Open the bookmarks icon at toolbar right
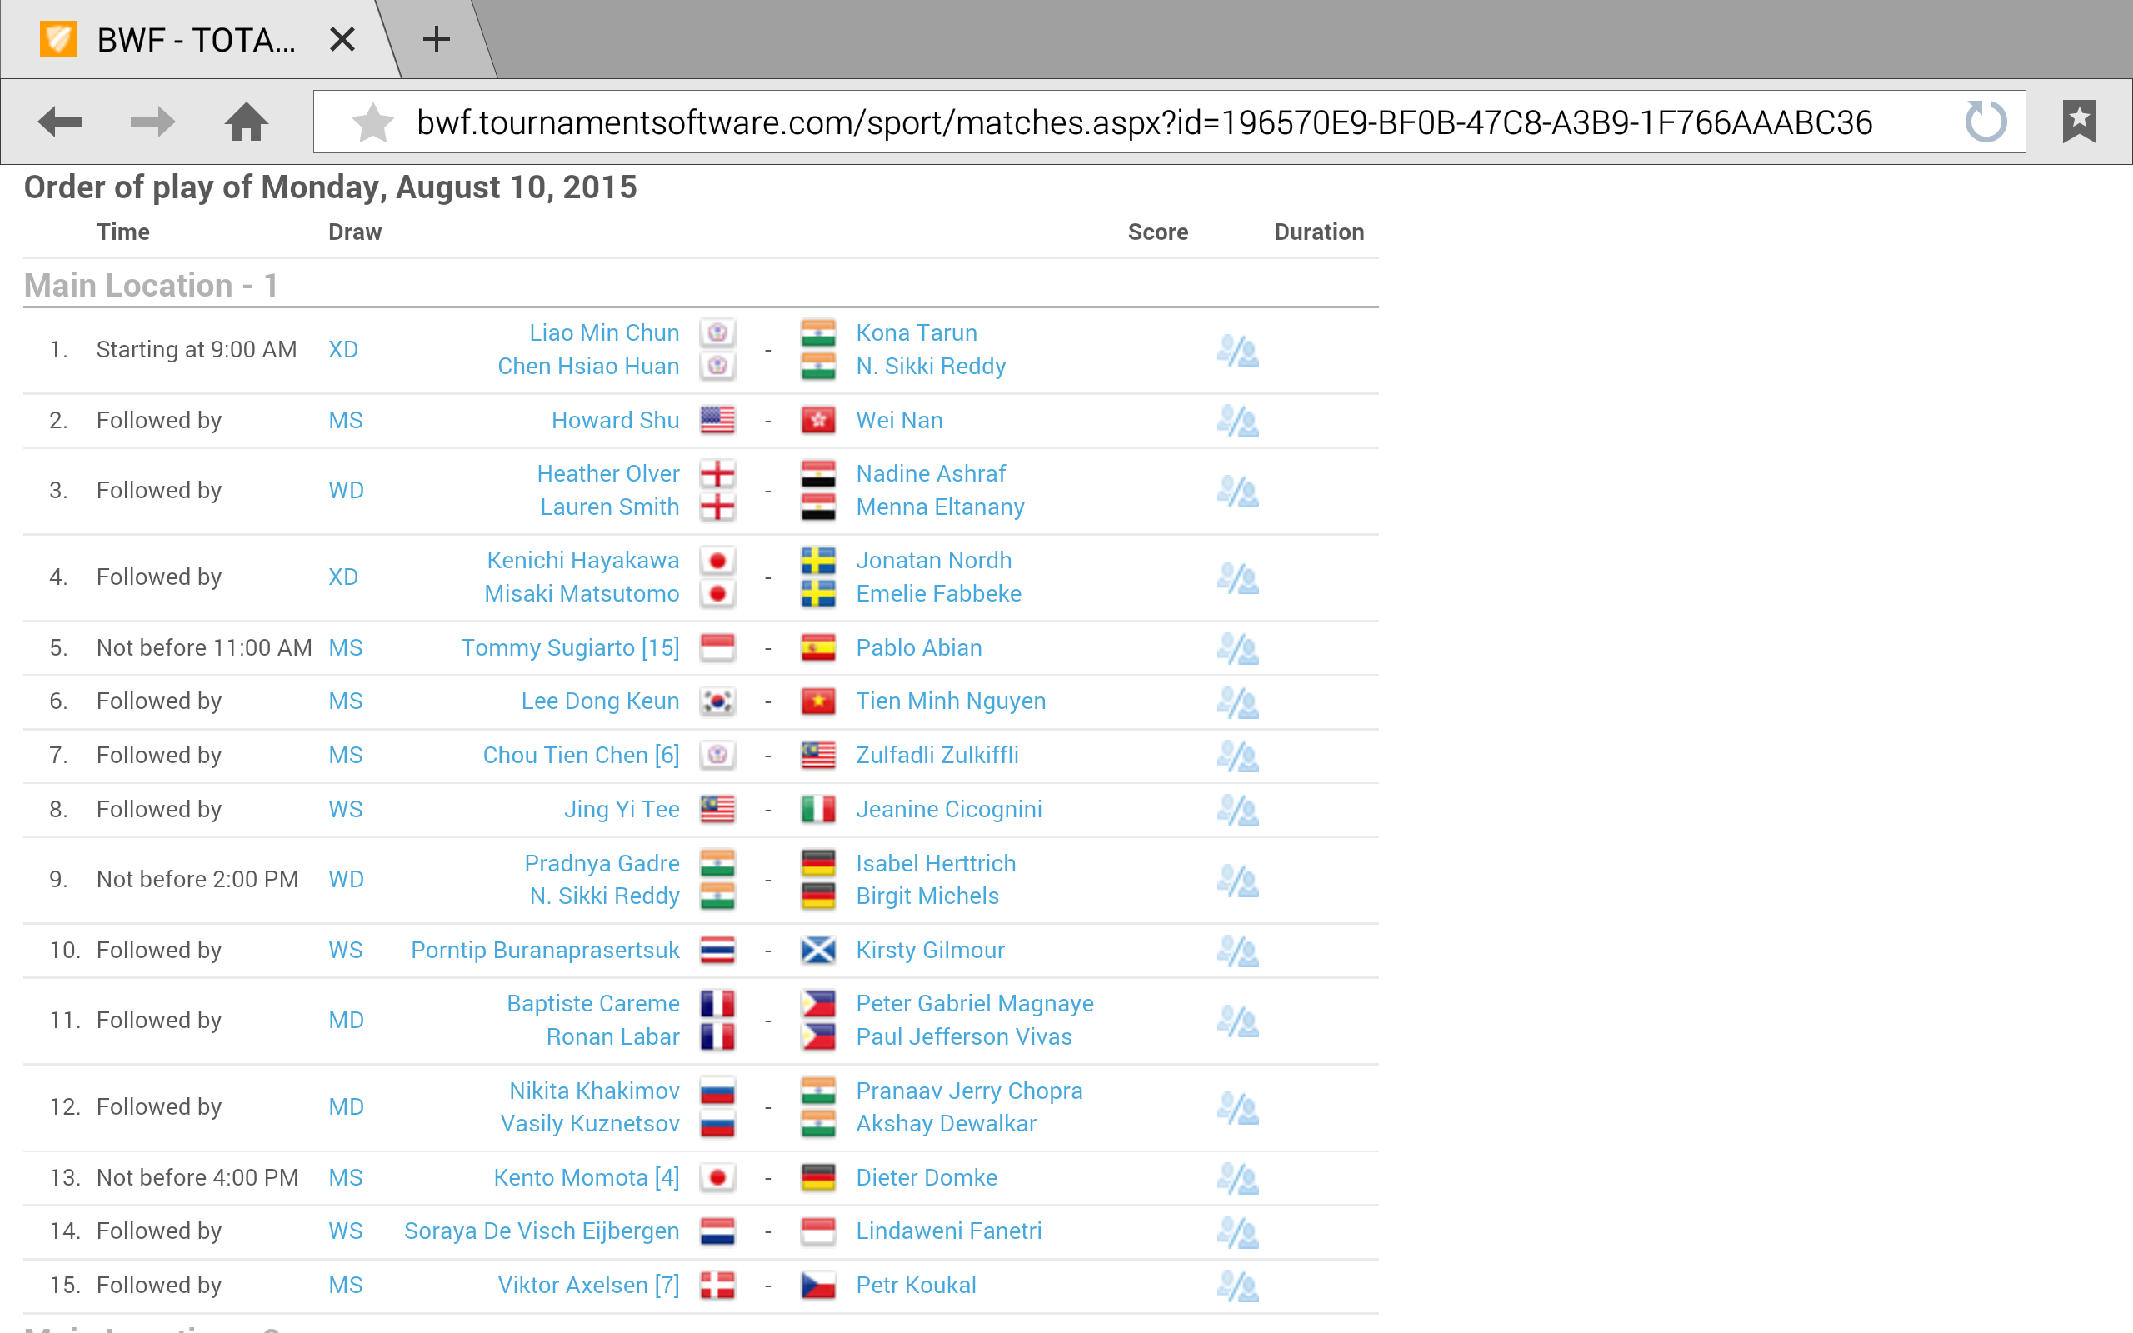Viewport: 2133px width, 1333px height. tap(2078, 122)
